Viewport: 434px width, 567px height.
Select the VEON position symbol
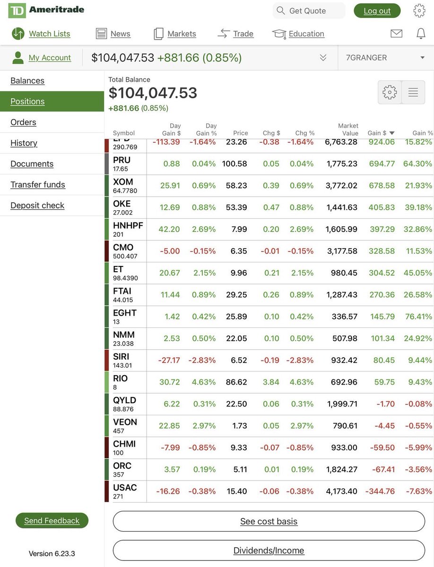pyautogui.click(x=125, y=422)
